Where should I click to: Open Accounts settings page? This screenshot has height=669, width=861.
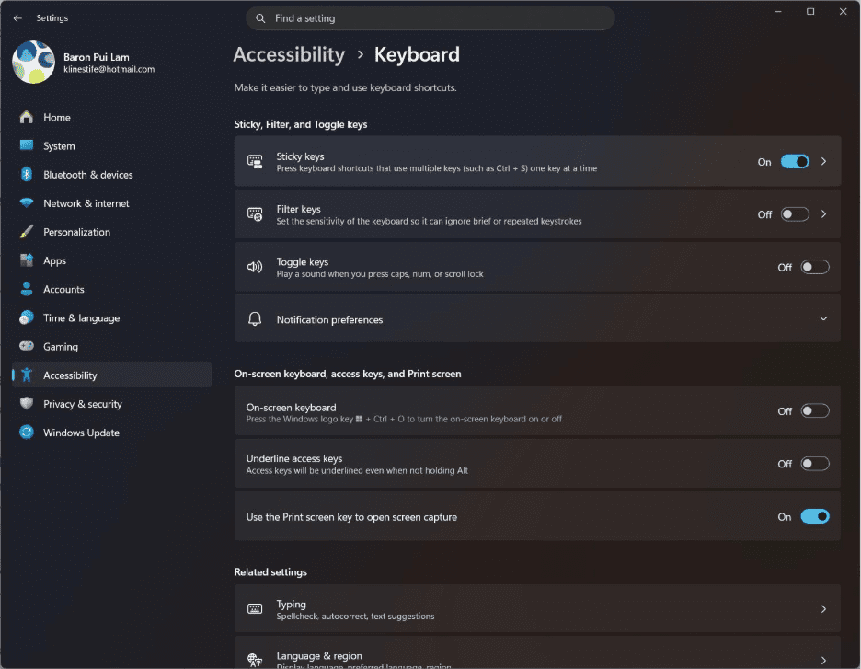[x=111, y=289]
